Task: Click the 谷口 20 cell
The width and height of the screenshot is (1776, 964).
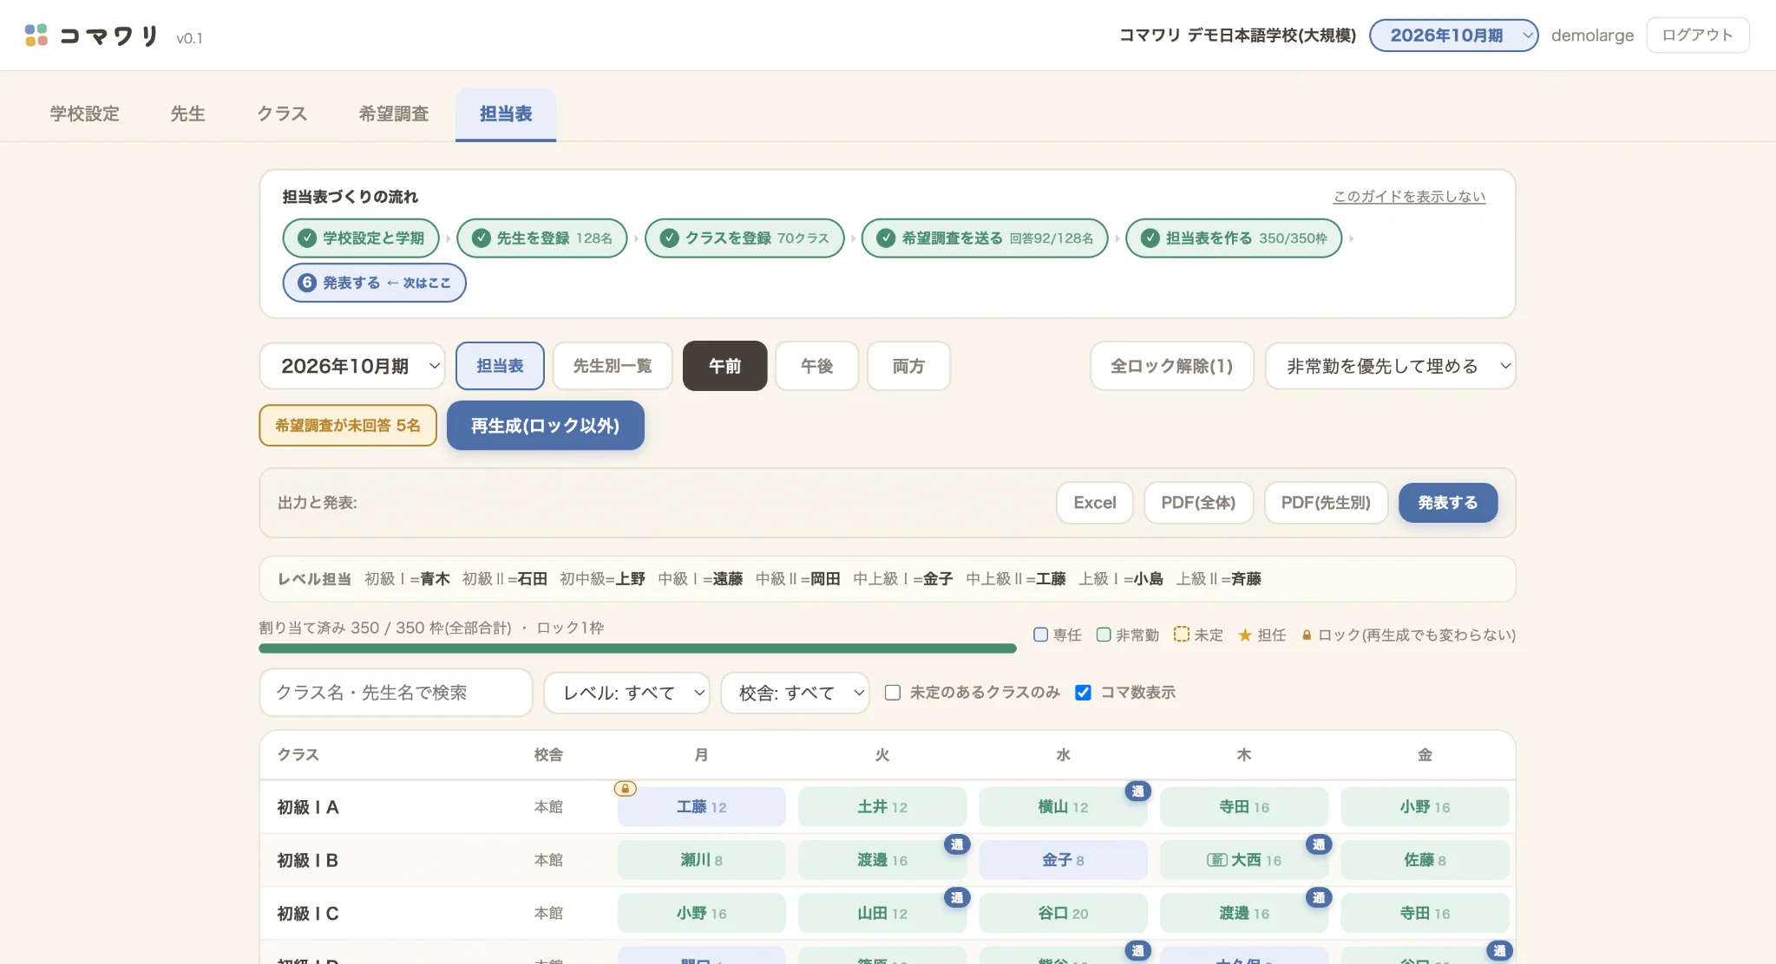Action: click(x=1063, y=914)
